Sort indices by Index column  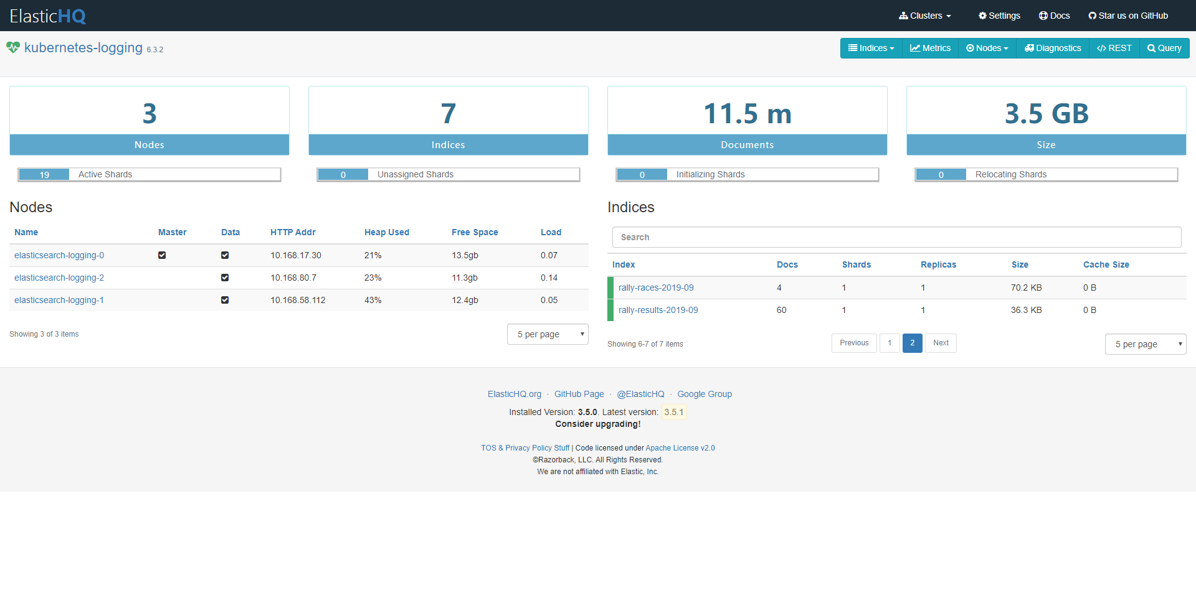click(624, 264)
